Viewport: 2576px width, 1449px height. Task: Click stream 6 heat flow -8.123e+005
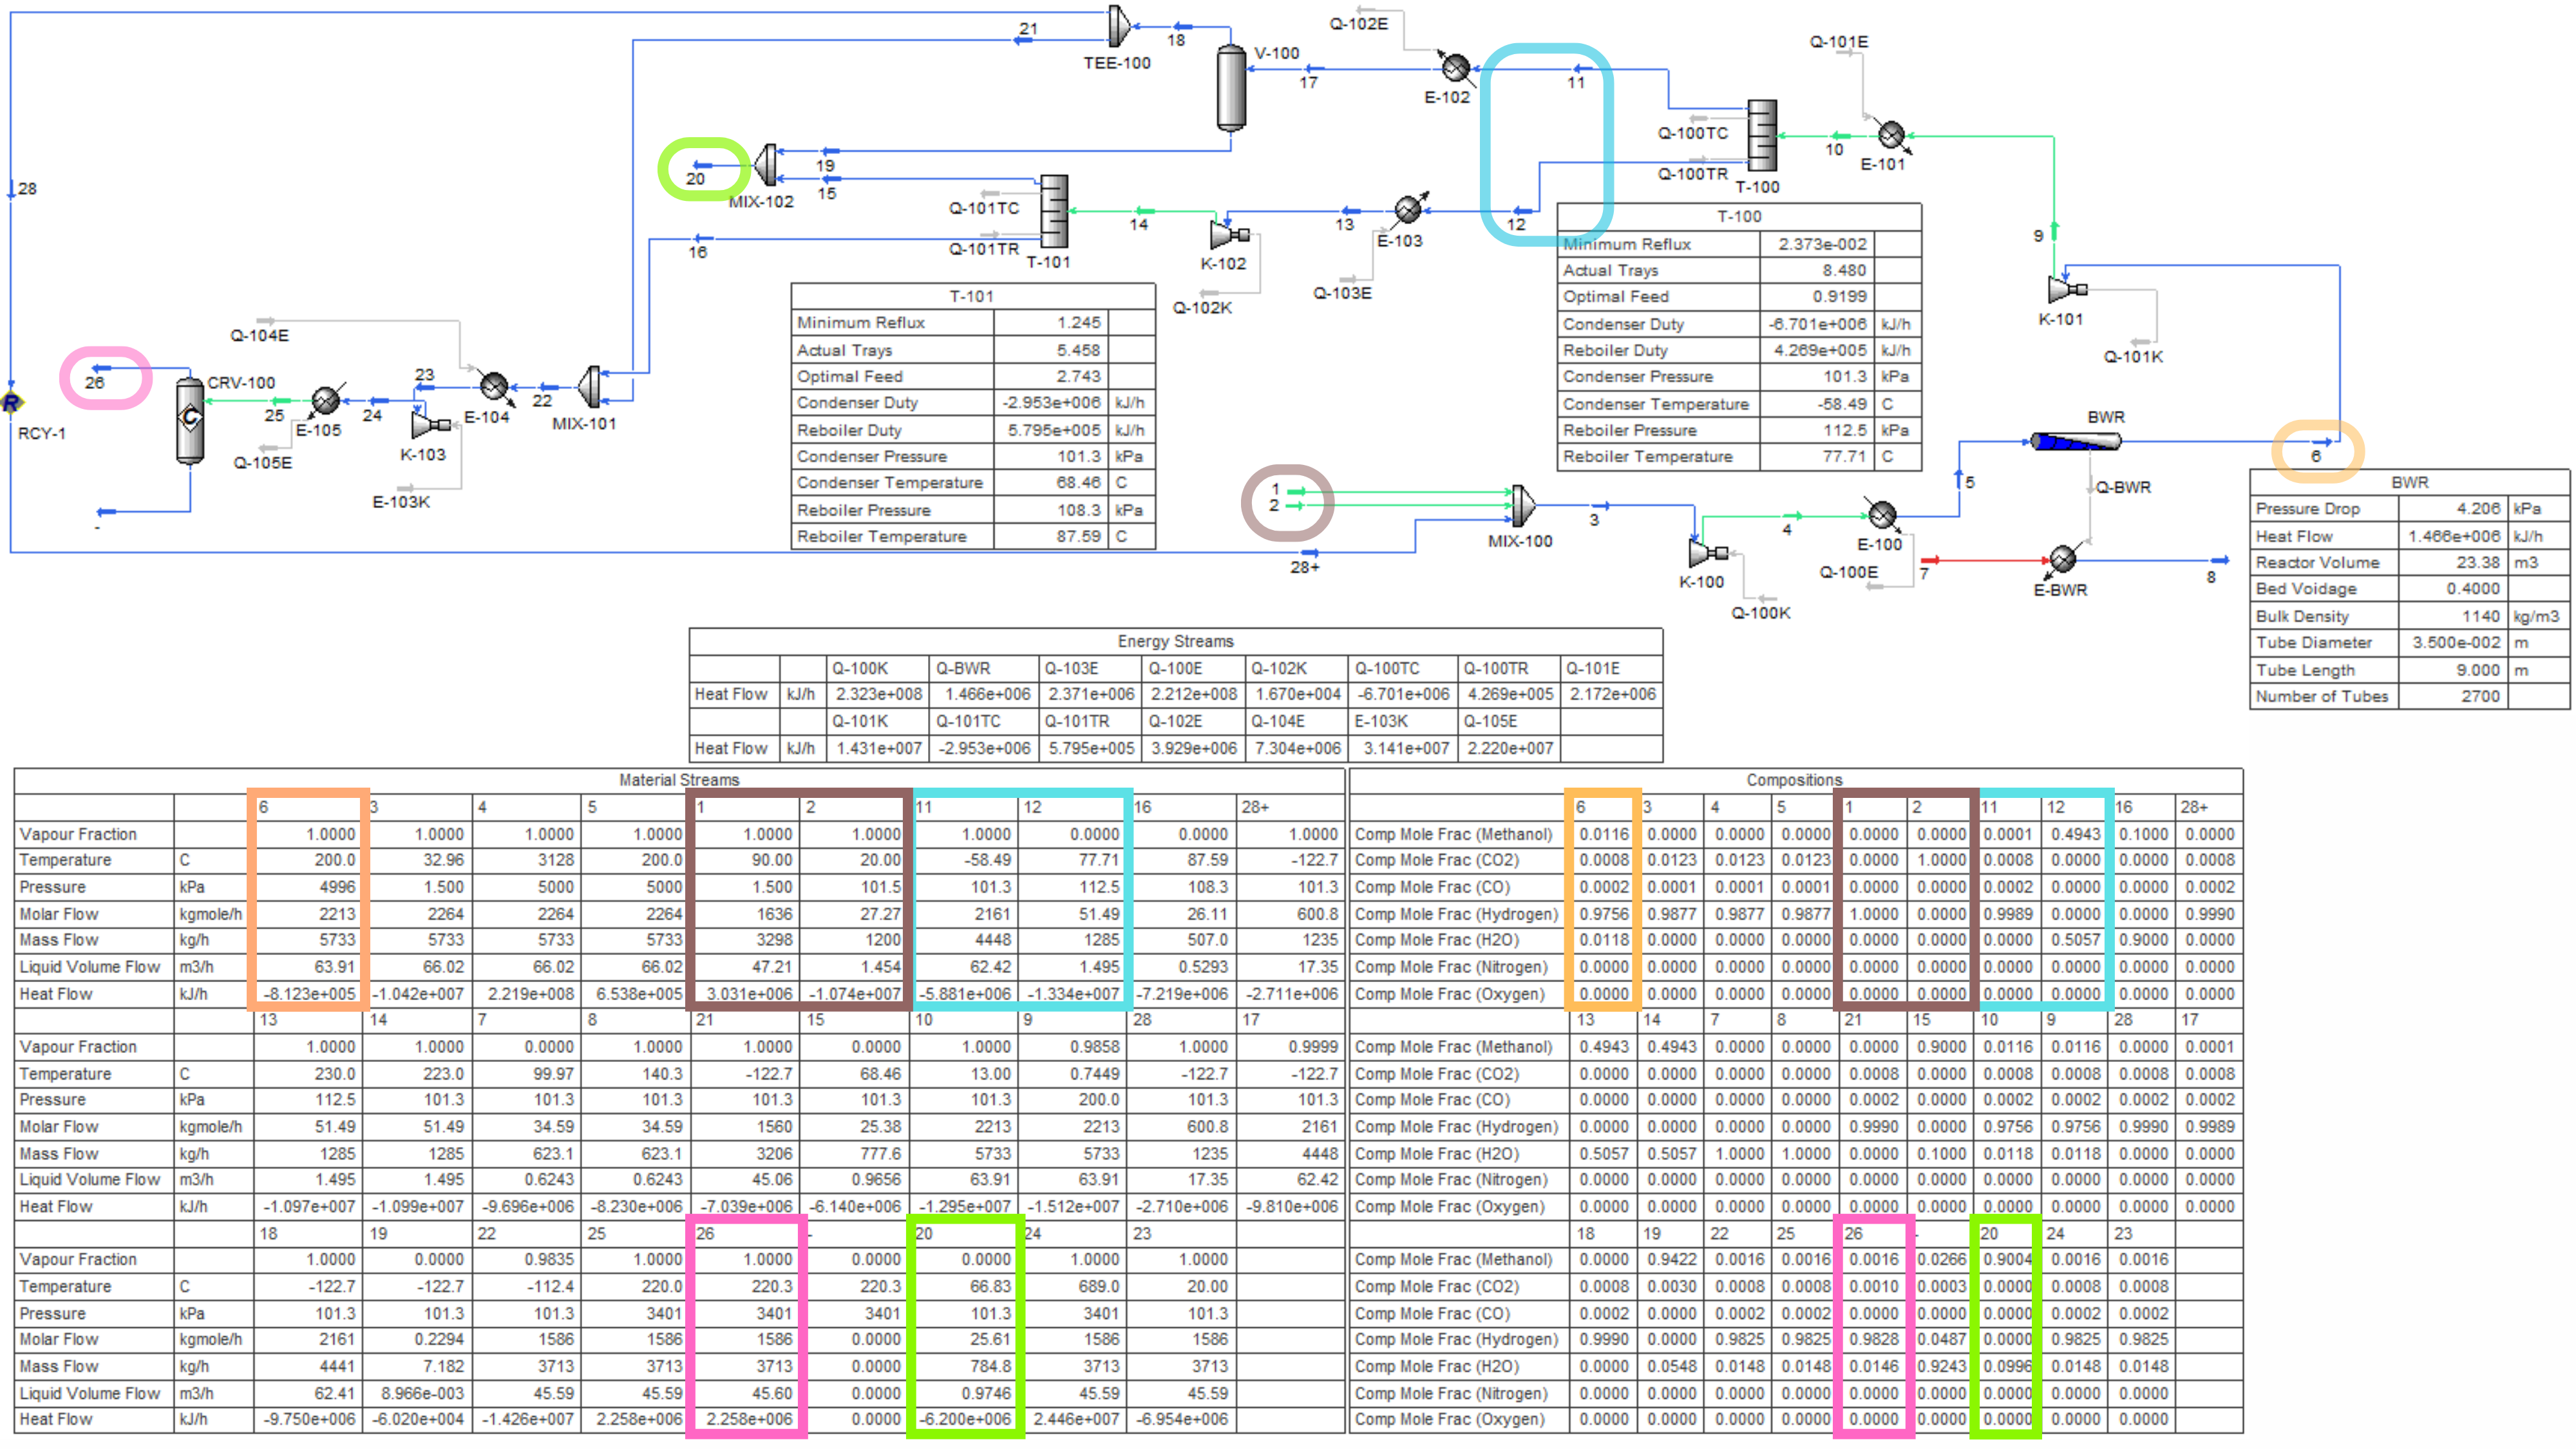point(309,994)
